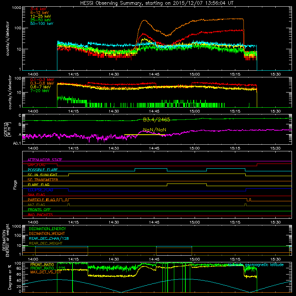296x296 pixels.
Task: Click the counts/s/detector label of top panel
Action: (x=7, y=38)
